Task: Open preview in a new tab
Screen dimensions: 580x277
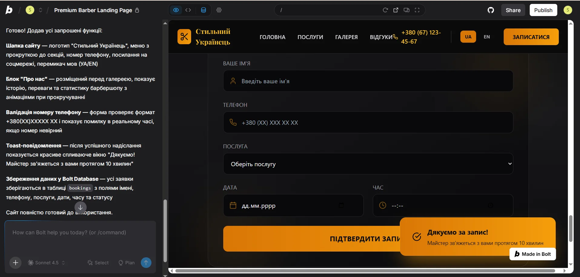Action: (396, 10)
